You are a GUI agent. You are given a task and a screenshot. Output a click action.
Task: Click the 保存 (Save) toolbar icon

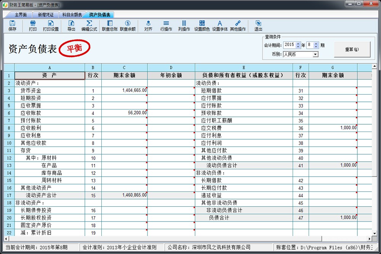(12, 26)
